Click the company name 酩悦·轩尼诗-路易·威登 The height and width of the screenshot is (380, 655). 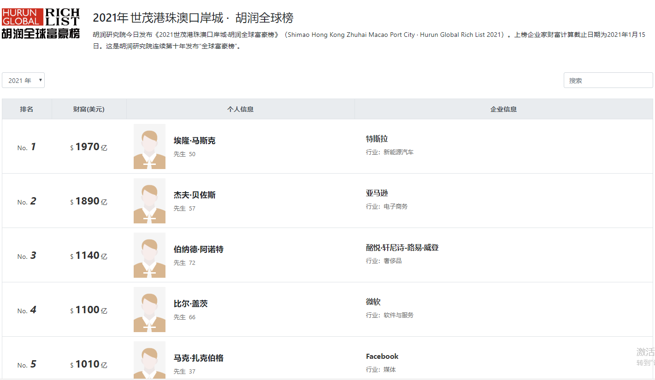pos(402,248)
